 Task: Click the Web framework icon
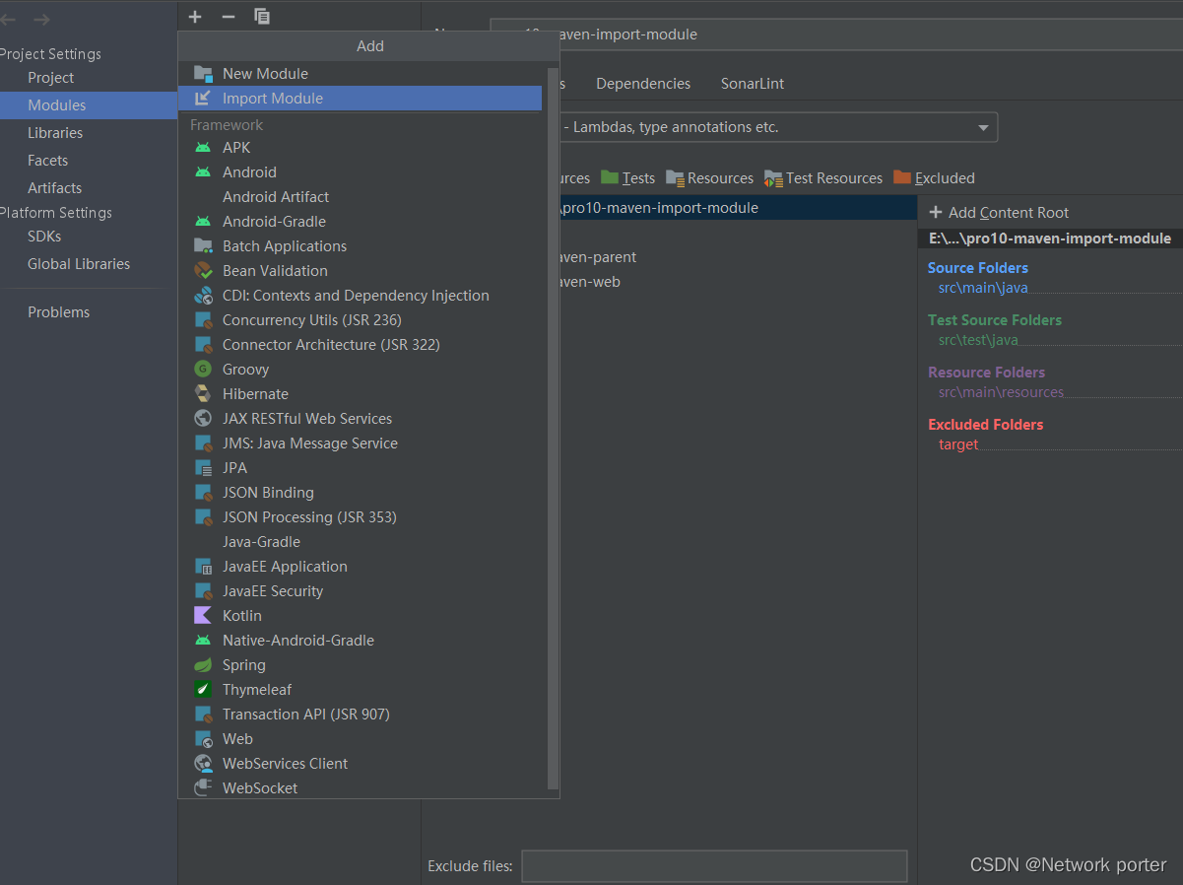point(203,739)
